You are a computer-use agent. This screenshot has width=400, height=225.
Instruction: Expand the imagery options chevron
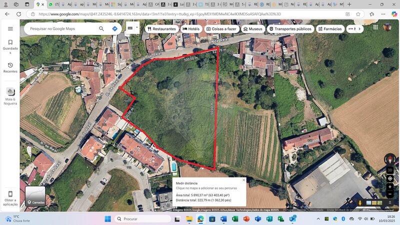point(390,203)
